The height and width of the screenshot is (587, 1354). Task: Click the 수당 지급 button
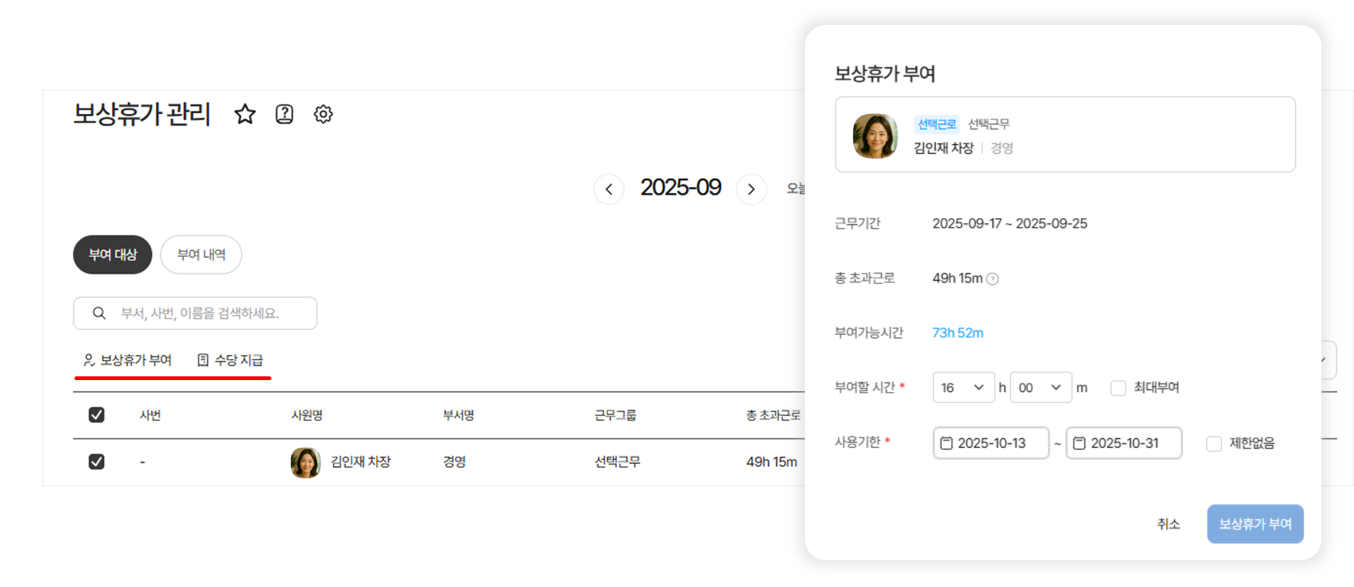point(230,360)
